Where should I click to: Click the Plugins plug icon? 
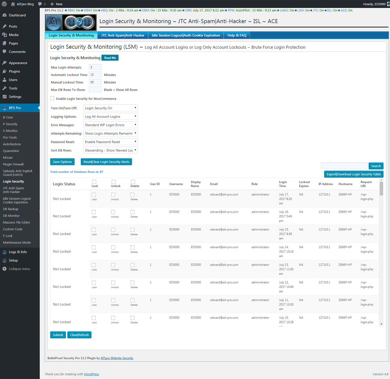point(5,71)
